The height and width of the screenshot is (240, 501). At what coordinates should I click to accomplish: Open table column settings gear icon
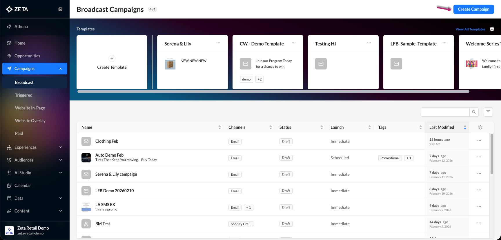tap(480, 127)
